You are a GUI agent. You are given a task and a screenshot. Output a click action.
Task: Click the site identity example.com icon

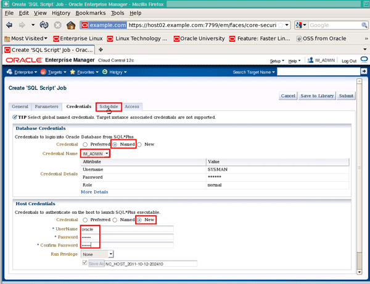pos(104,25)
